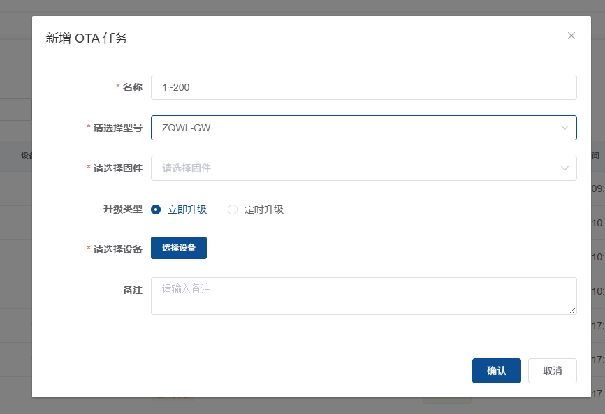Select the 定时升级 radio button
The height and width of the screenshot is (414, 605).
(233, 209)
